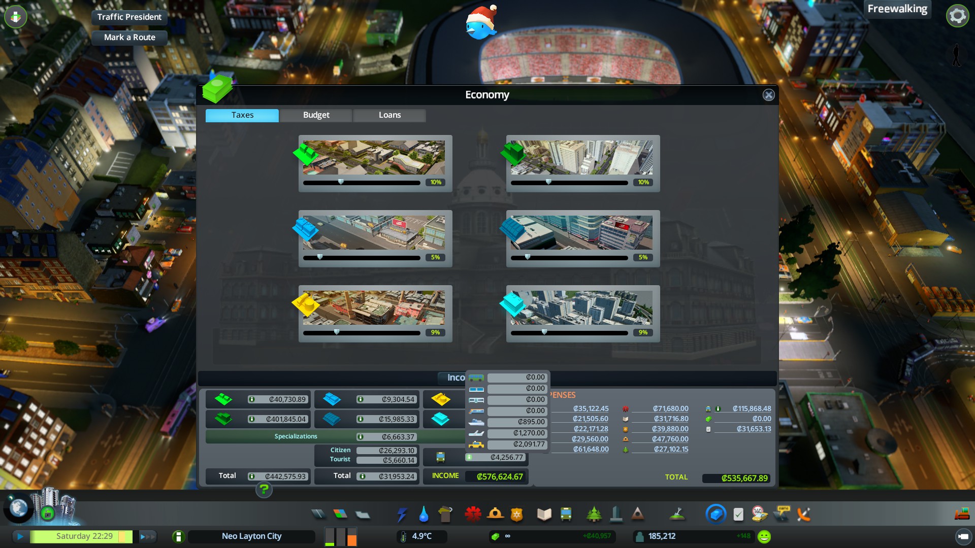Activate the bulldozer tool
Image resolution: width=975 pixels, height=548 pixels.
(961, 515)
